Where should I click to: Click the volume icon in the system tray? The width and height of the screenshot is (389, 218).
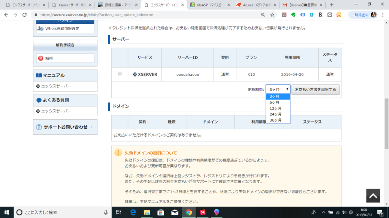tap(344, 212)
